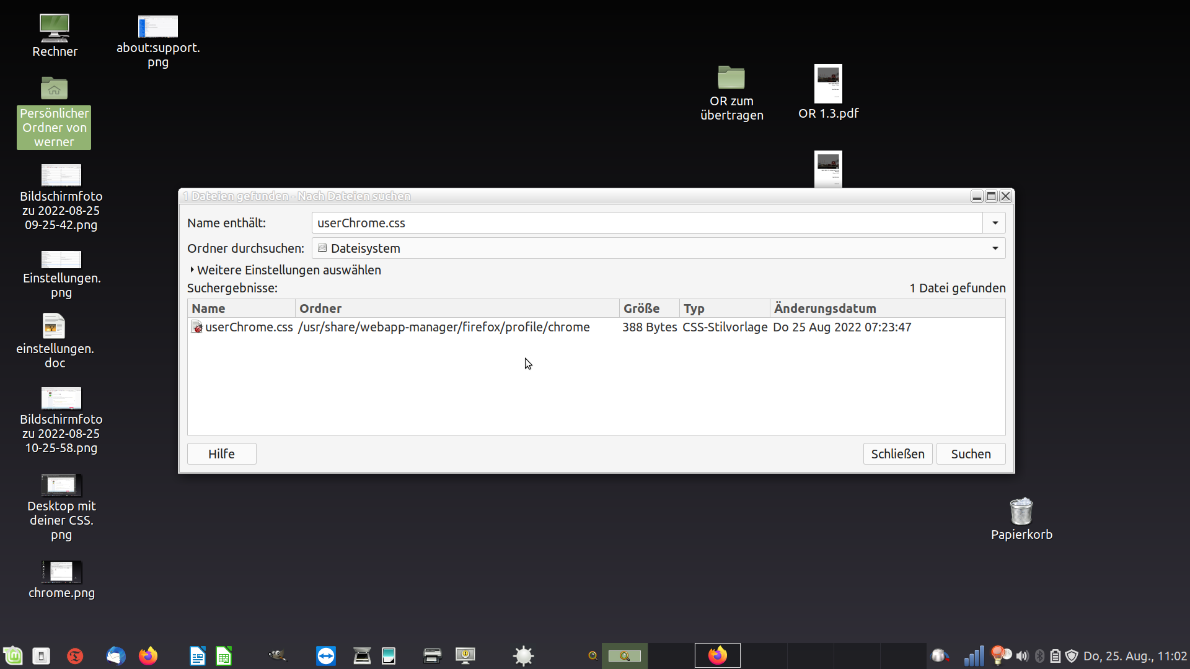The height and width of the screenshot is (669, 1190).
Task: Click the volume speaker tray icon
Action: tap(1022, 655)
